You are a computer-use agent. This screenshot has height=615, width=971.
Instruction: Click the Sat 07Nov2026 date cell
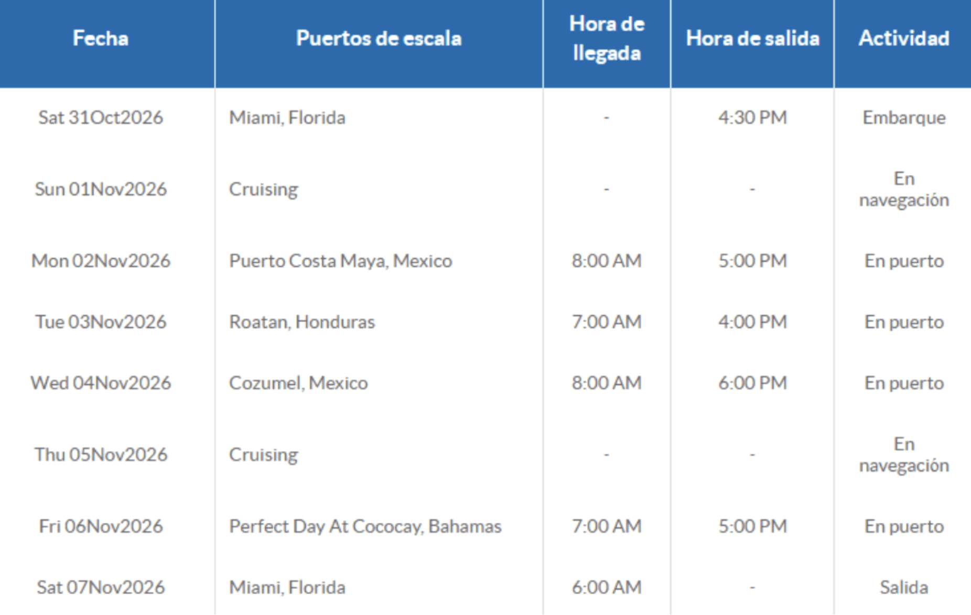click(101, 587)
